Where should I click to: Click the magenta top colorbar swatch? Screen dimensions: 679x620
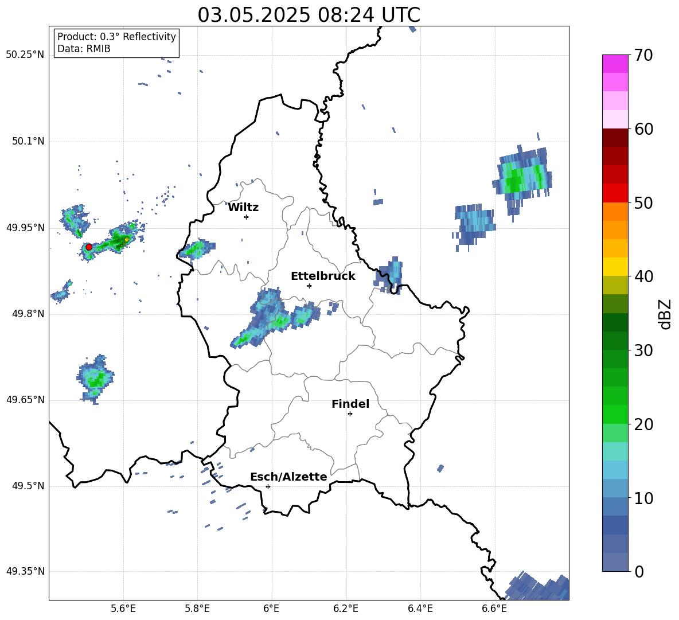pos(615,64)
